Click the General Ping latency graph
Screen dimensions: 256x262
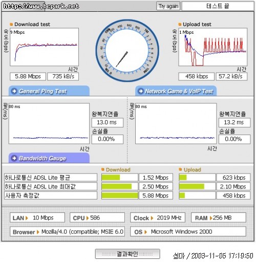click(49, 123)
